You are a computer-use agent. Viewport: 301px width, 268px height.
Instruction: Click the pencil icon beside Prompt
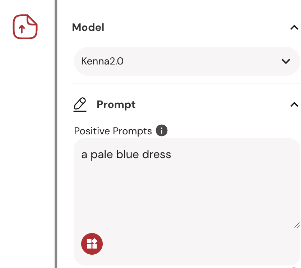[x=80, y=104]
